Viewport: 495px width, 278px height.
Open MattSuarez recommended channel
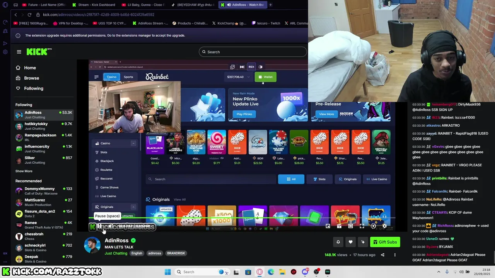click(44, 202)
